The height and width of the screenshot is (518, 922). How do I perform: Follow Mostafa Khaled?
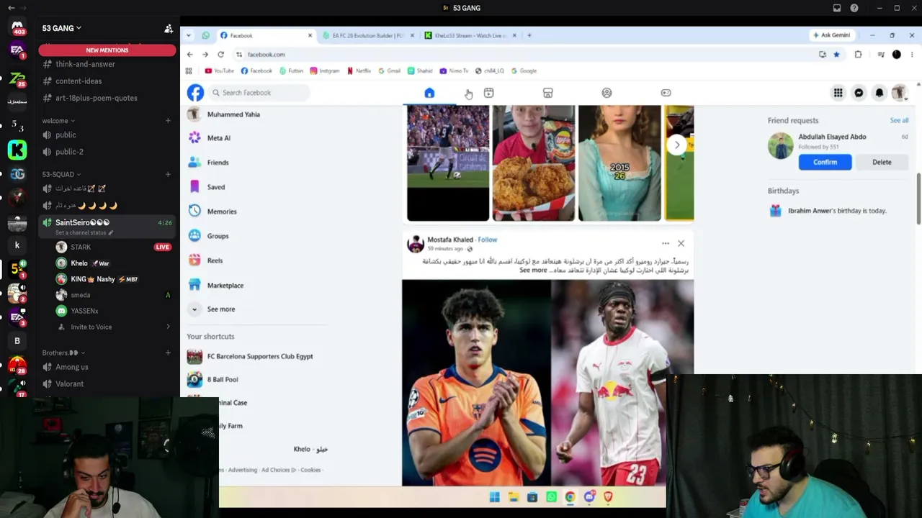488,240
